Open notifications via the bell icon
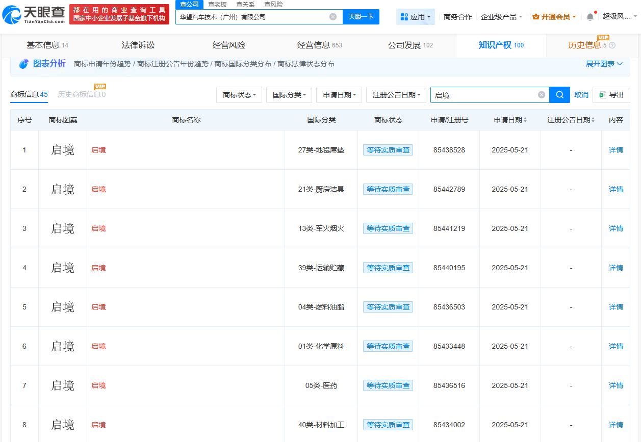This screenshot has height=442, width=641. click(589, 16)
